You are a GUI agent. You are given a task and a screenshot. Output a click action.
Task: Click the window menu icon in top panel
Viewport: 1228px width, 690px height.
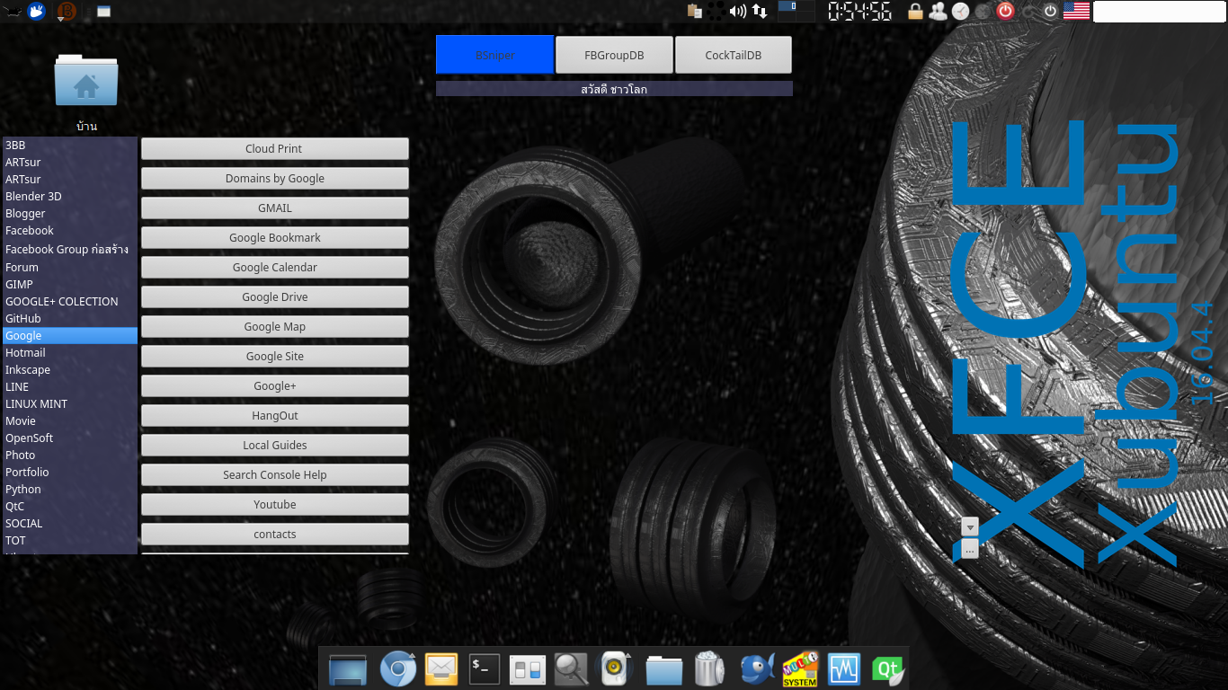(x=103, y=12)
